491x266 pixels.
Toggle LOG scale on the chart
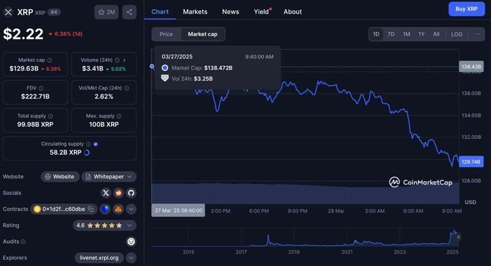coord(457,34)
